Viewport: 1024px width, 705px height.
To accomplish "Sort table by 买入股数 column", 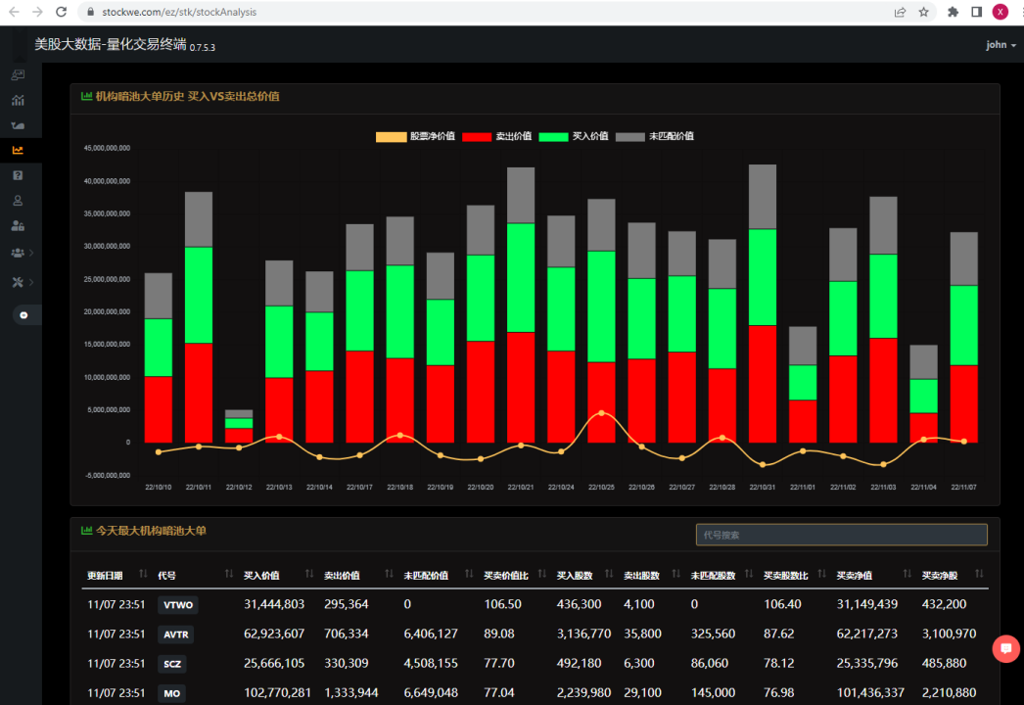I will (x=584, y=575).
